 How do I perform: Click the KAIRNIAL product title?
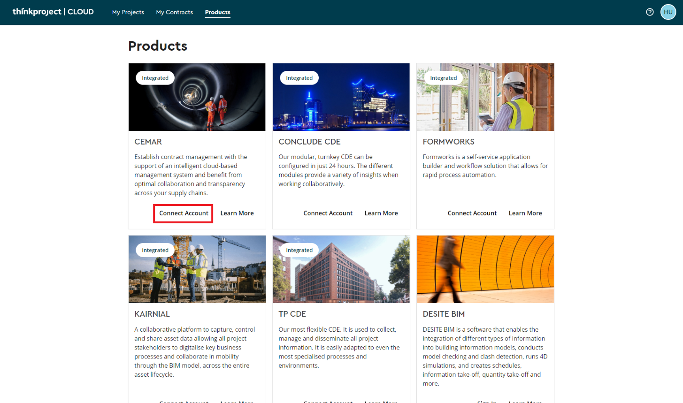[152, 314]
